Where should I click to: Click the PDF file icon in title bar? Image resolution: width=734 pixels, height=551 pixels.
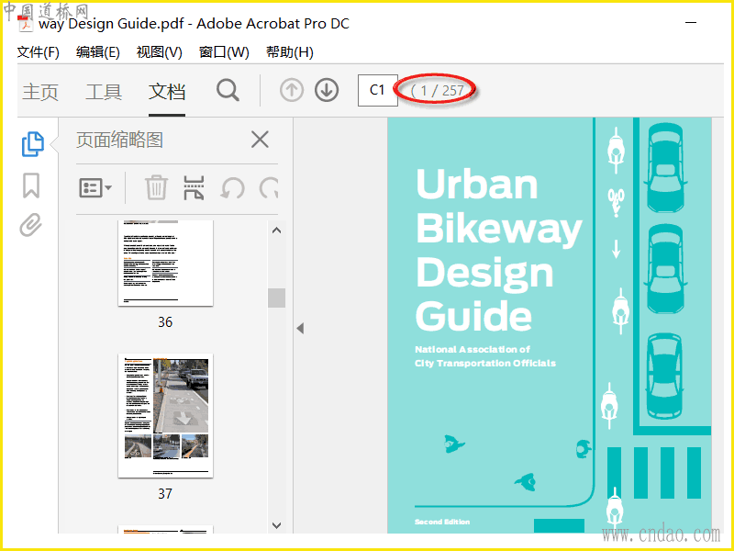pyautogui.click(x=25, y=23)
